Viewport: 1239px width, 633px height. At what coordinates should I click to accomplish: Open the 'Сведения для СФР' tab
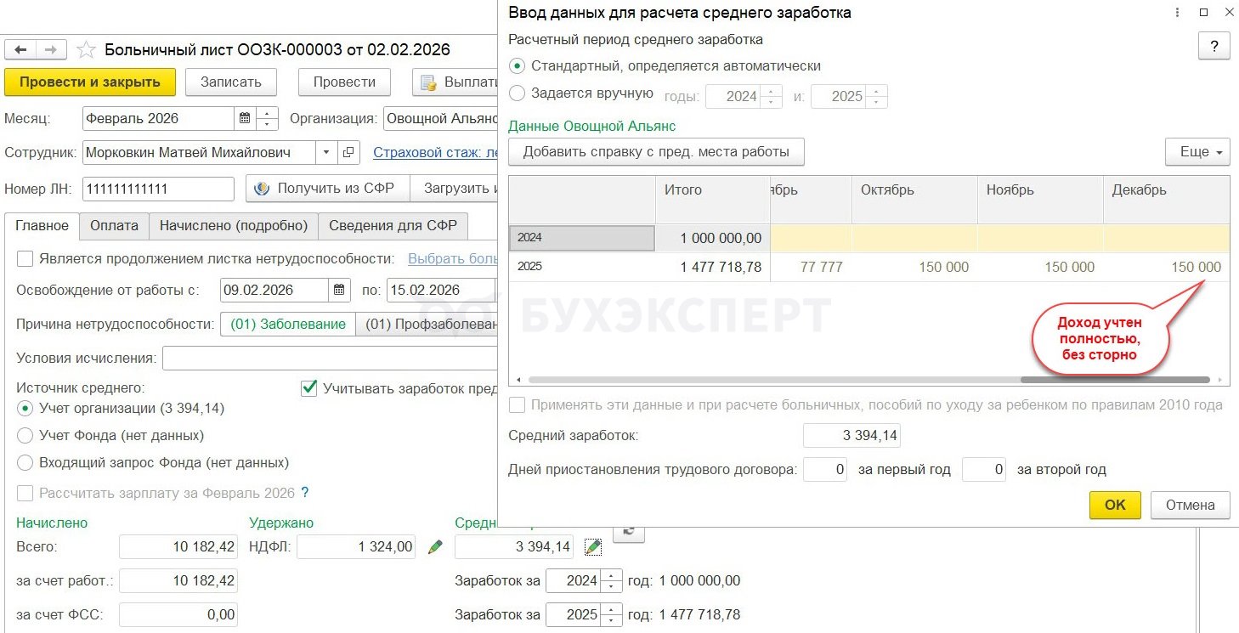393,226
